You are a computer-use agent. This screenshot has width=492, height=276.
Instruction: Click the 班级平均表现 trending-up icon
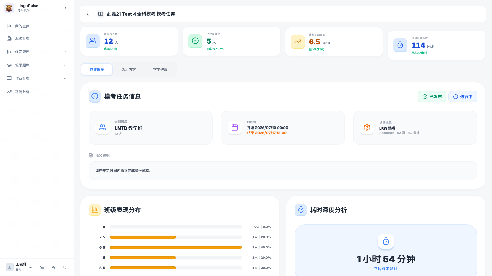pos(298,42)
